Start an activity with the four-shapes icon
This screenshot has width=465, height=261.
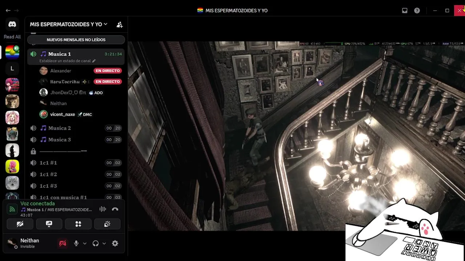click(x=78, y=224)
